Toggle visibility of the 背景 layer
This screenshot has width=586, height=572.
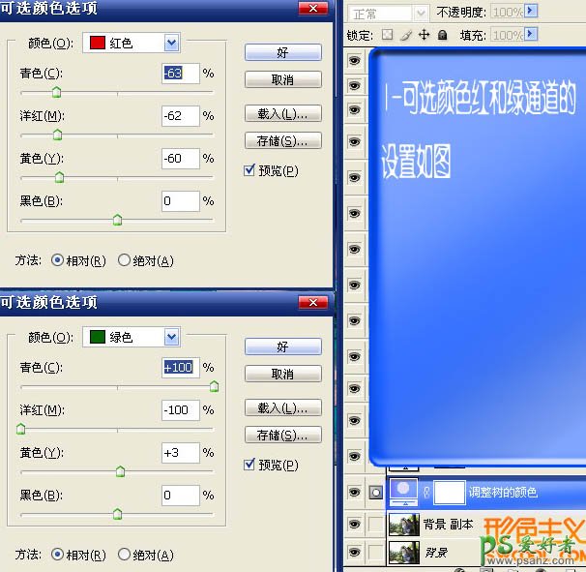pos(354,552)
